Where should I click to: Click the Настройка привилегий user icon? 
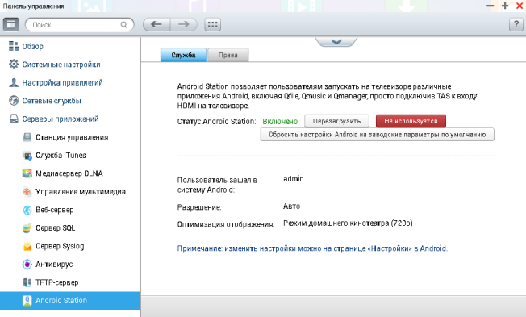point(14,82)
